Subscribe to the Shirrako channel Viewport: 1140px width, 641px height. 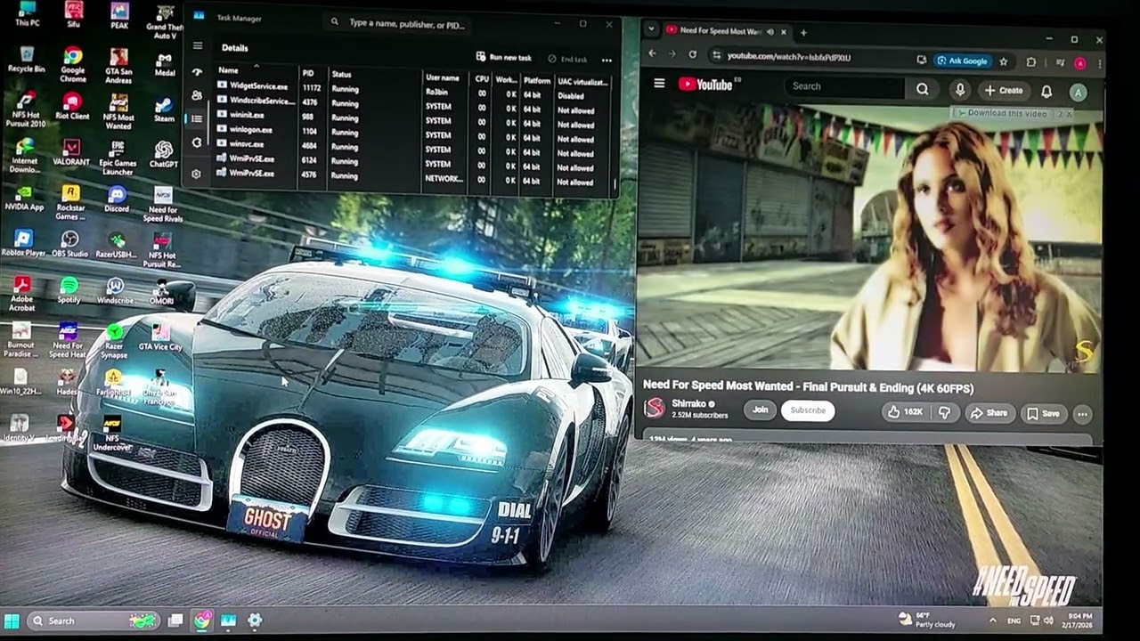[x=808, y=410]
